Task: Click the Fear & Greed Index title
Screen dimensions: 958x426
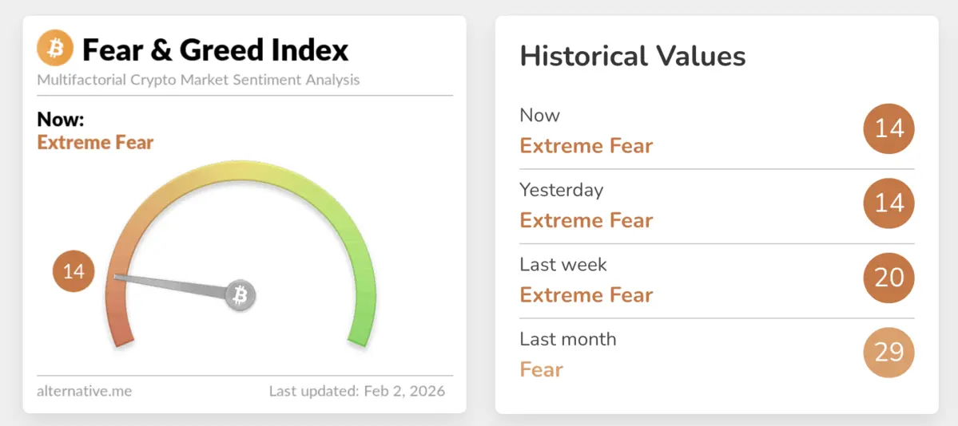Action: [216, 50]
